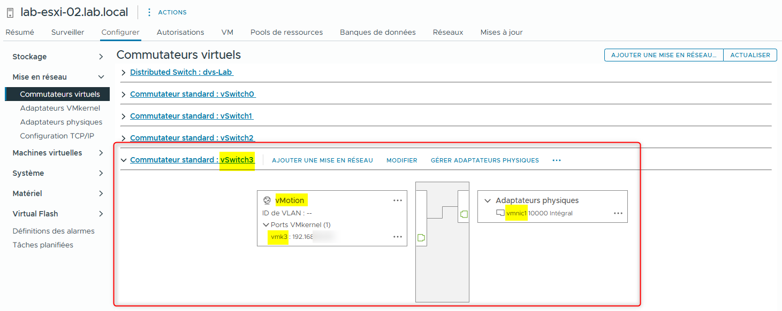Image resolution: width=782 pixels, height=311 pixels.
Task: Open the ellipsis menu on the vMotion port group
Action: tap(397, 200)
